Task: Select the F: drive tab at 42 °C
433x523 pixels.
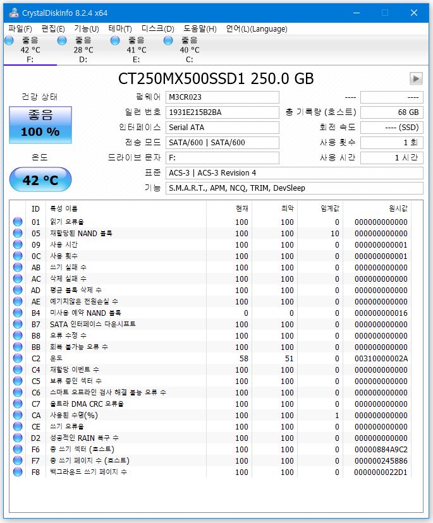Action: tap(30, 50)
